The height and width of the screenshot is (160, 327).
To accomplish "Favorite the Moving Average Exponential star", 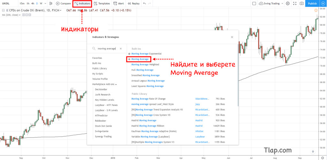I will tap(129, 54).
